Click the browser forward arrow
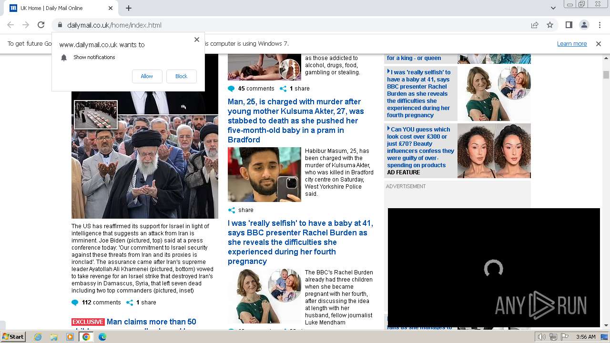610x343 pixels. (x=26, y=25)
